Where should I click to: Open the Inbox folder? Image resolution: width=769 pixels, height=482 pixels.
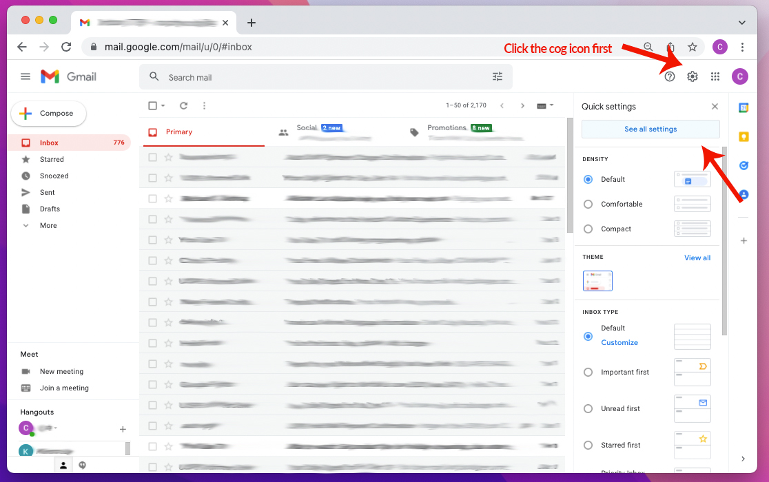[70, 143]
